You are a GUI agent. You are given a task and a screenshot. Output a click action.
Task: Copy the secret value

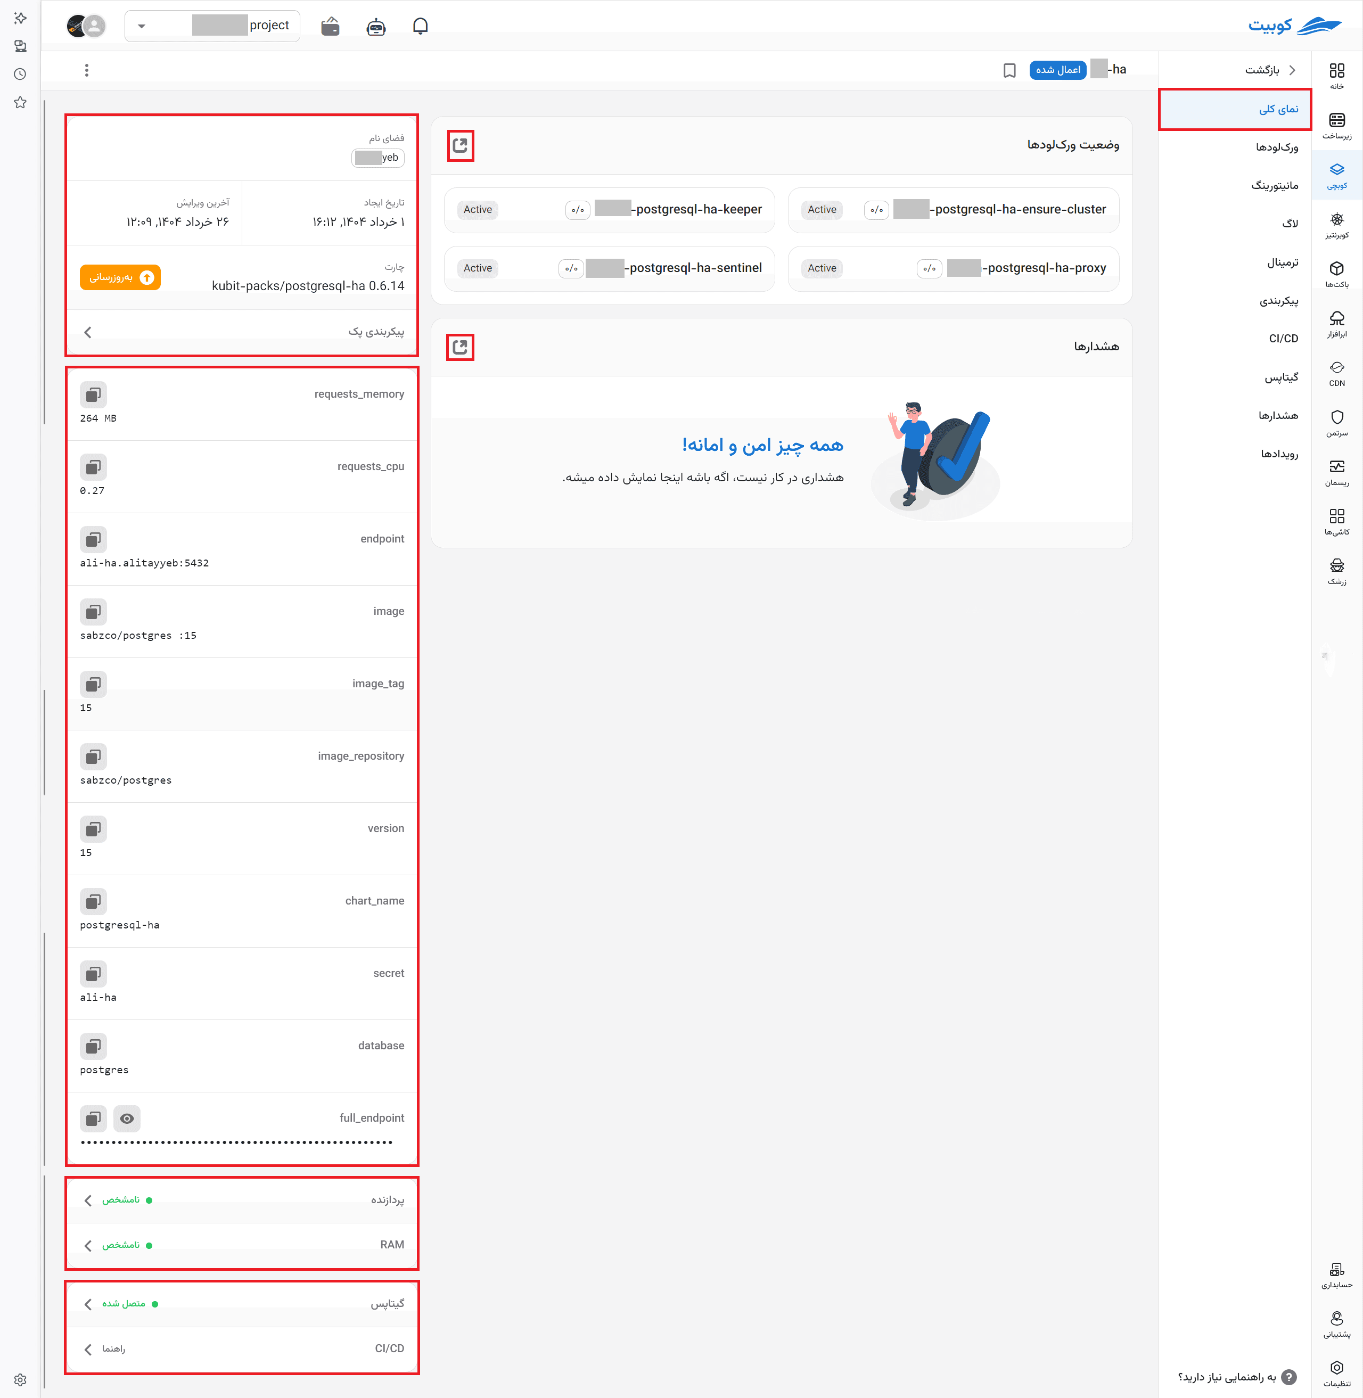93,974
